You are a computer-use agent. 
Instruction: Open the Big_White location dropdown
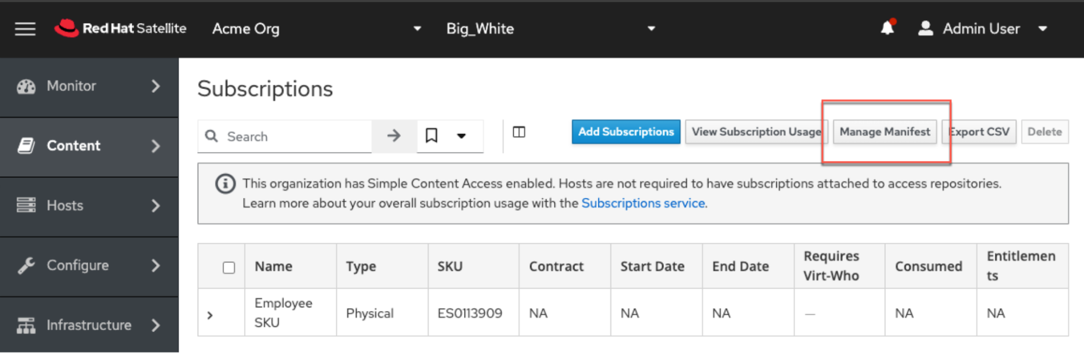click(x=550, y=29)
